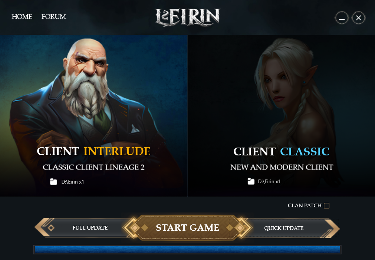Enable the Clan Patch checkbox
This screenshot has height=260, width=375.
[x=326, y=206]
